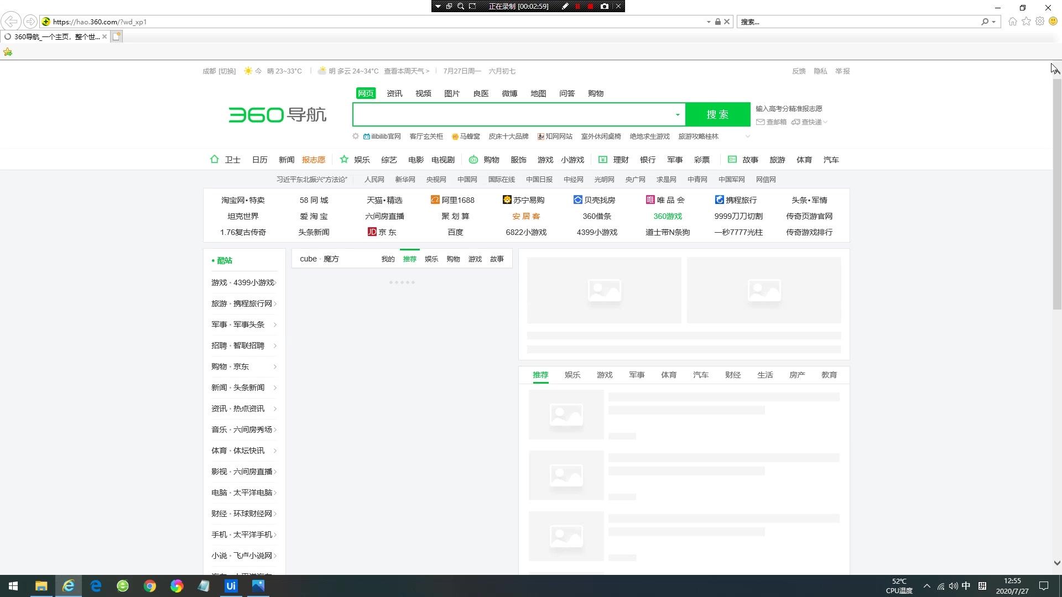Switch to 娱乐 news feed tab
The height and width of the screenshot is (597, 1062).
[x=572, y=375]
